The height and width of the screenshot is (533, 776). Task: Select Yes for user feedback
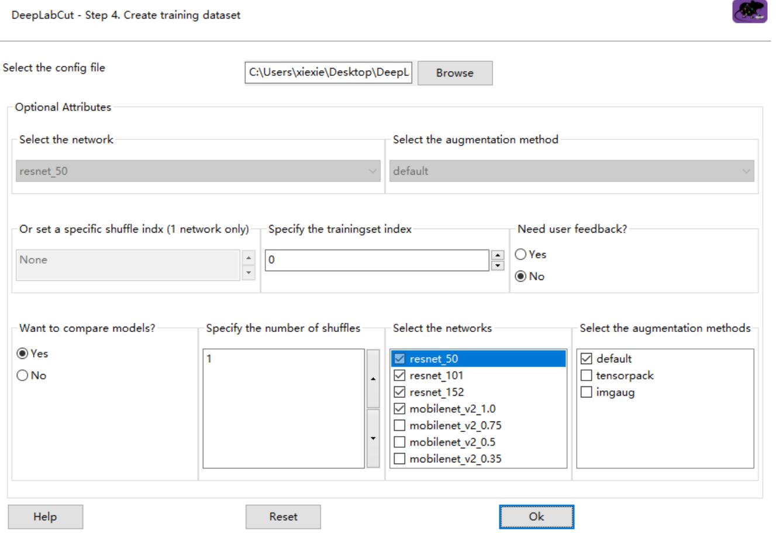click(x=520, y=254)
